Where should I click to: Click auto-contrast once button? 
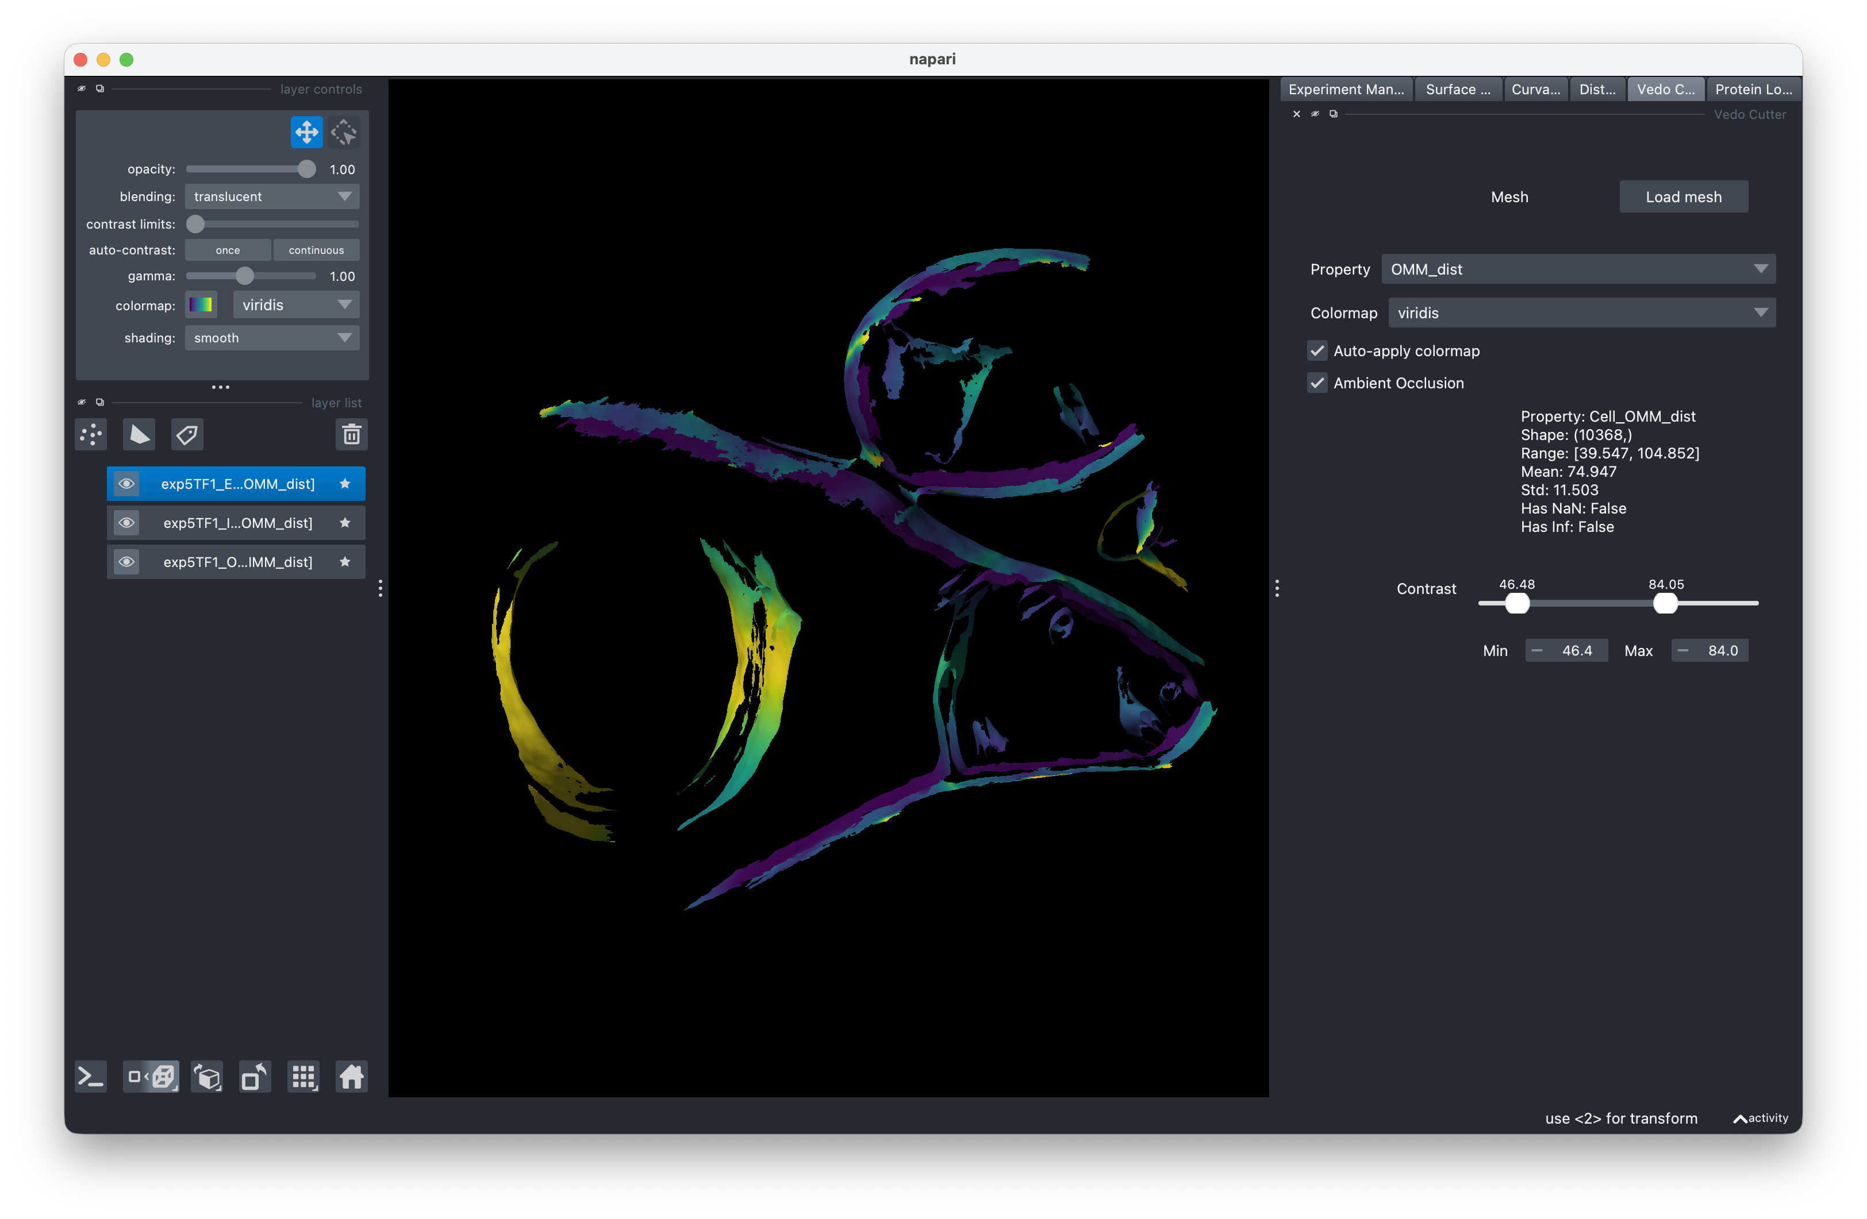[x=228, y=250]
